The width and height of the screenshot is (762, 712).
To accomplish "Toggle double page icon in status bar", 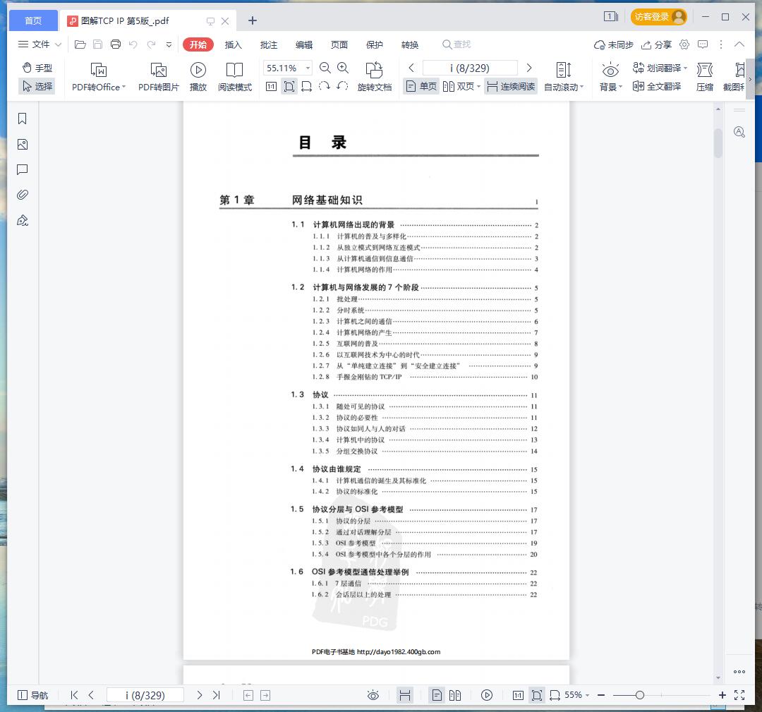I will pyautogui.click(x=455, y=695).
